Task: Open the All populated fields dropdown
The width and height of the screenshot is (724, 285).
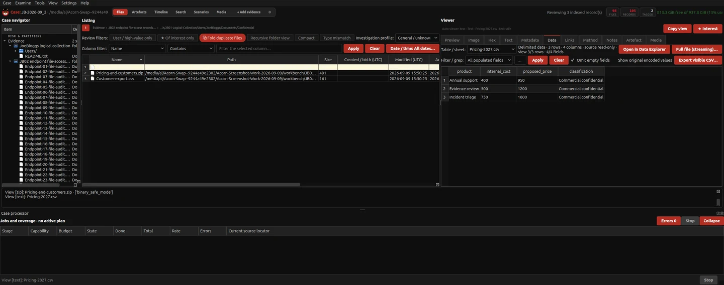Action: coord(489,60)
